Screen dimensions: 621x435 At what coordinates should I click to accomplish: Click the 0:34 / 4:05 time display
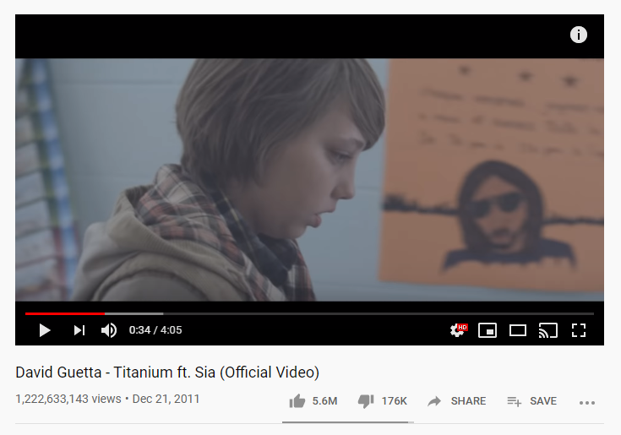tap(155, 330)
